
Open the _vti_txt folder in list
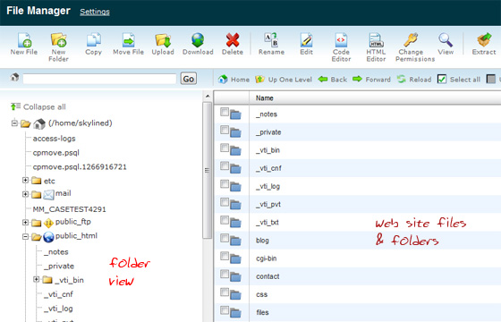click(267, 223)
